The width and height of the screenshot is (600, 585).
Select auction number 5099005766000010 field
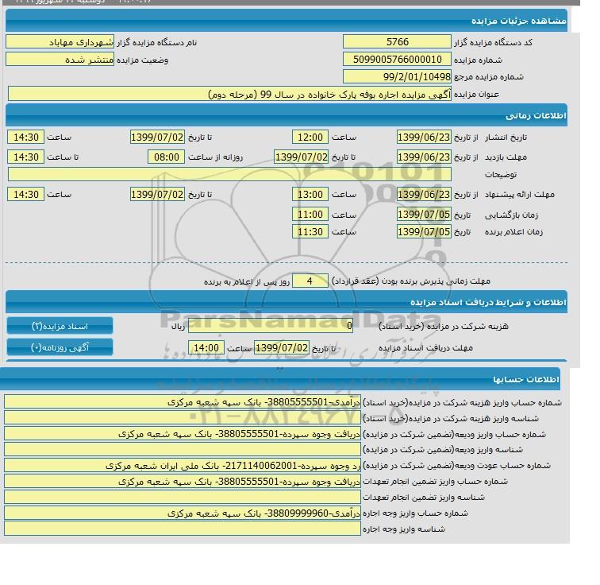tap(397, 60)
